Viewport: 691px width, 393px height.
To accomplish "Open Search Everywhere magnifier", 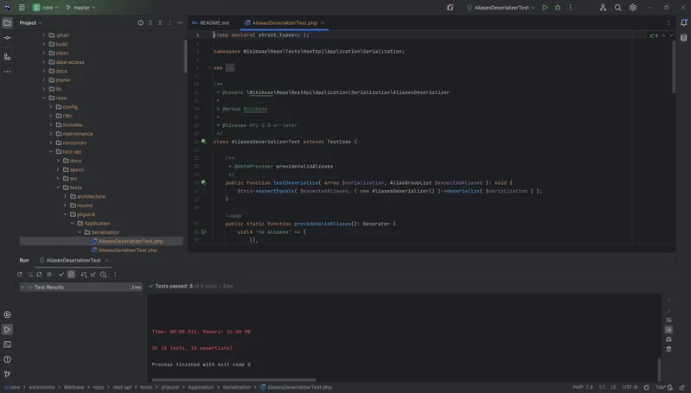I will pos(617,8).
